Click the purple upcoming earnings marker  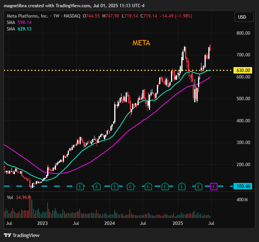click(x=214, y=186)
